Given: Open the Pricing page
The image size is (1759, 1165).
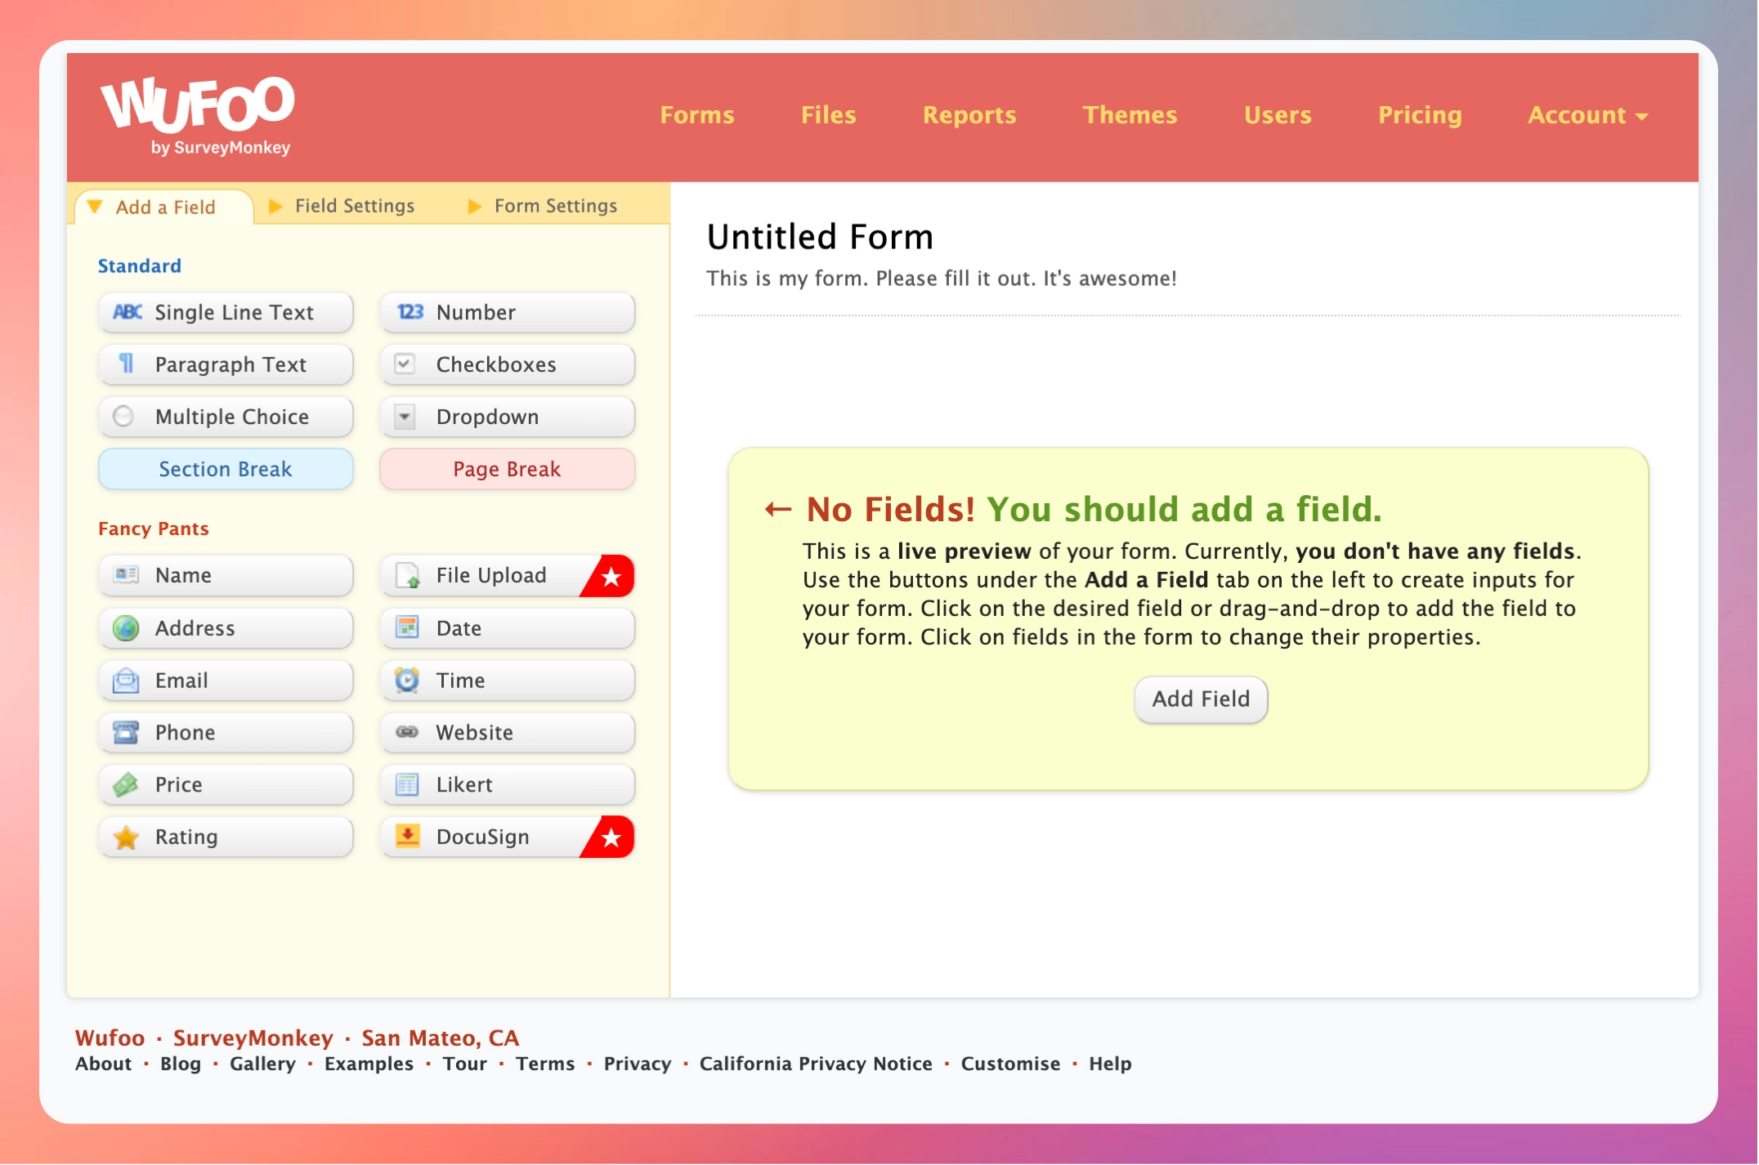Looking at the screenshot, I should (1419, 115).
